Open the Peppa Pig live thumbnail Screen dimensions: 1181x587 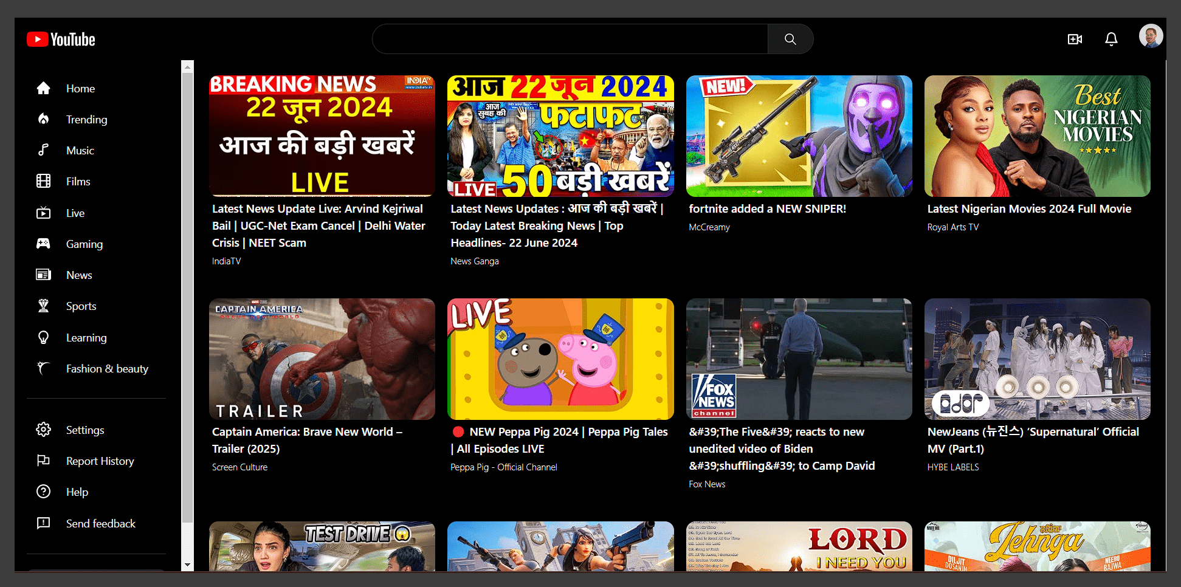point(560,359)
